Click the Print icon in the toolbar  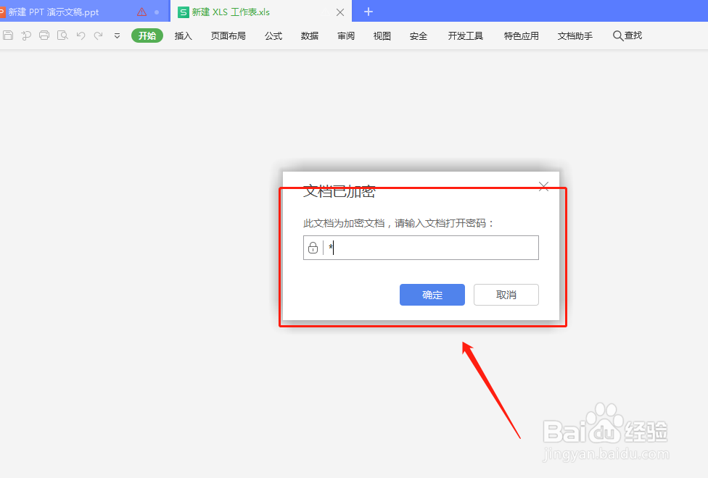point(44,35)
